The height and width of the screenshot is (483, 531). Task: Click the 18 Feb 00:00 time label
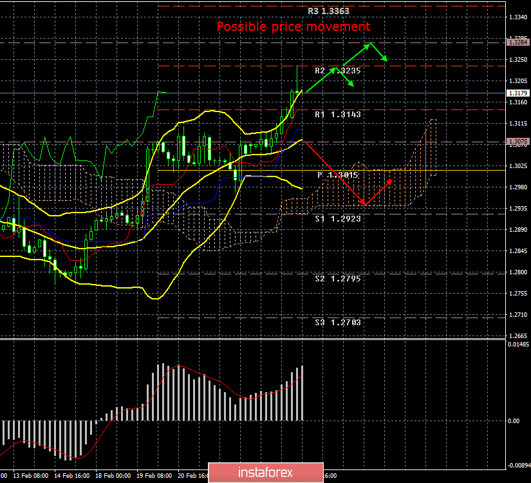coord(113,476)
